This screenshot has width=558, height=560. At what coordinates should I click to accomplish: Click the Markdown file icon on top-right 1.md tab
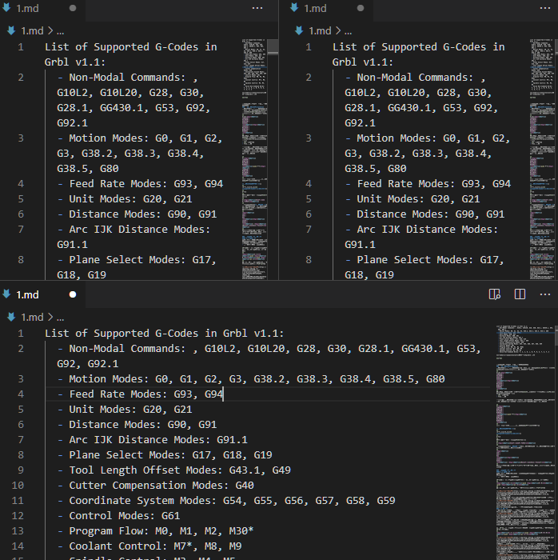294,8
